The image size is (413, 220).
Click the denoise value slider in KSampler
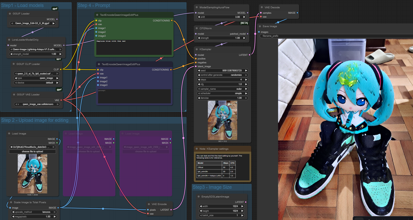pyautogui.click(x=222, y=98)
